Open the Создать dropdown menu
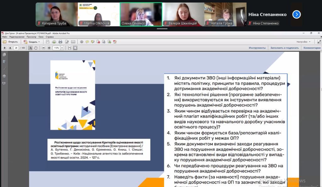 [39, 42]
